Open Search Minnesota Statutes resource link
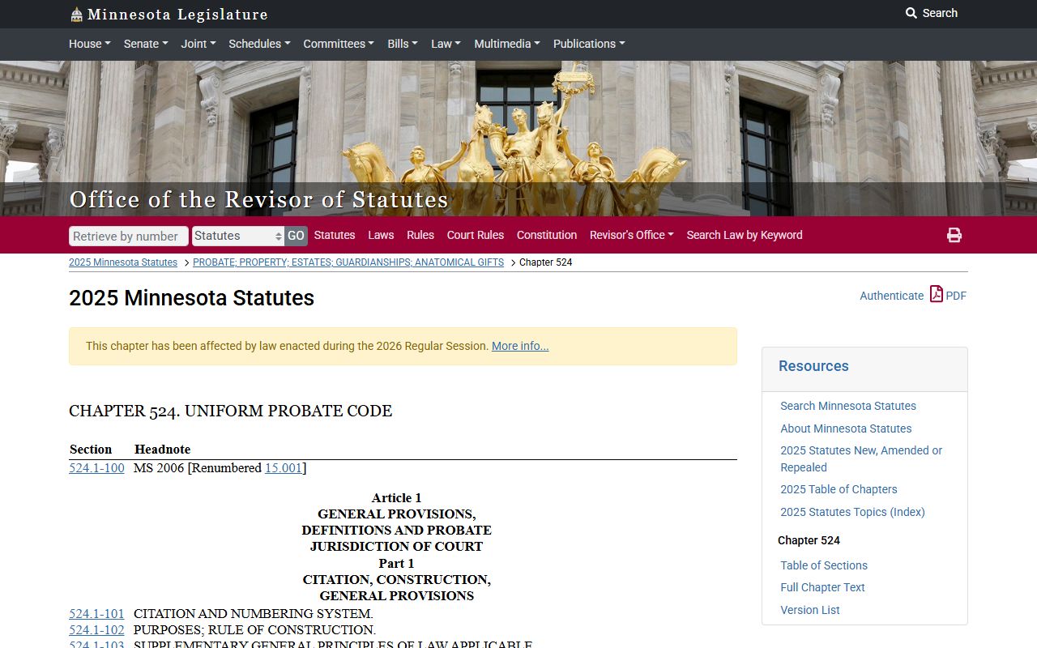This screenshot has height=648, width=1037. point(848,406)
